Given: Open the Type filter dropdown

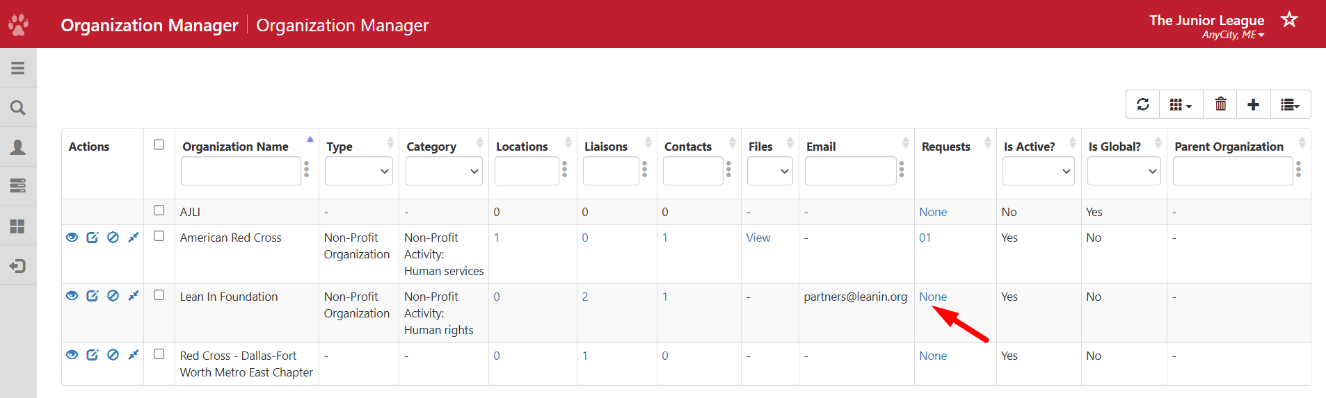Looking at the screenshot, I should tap(359, 171).
